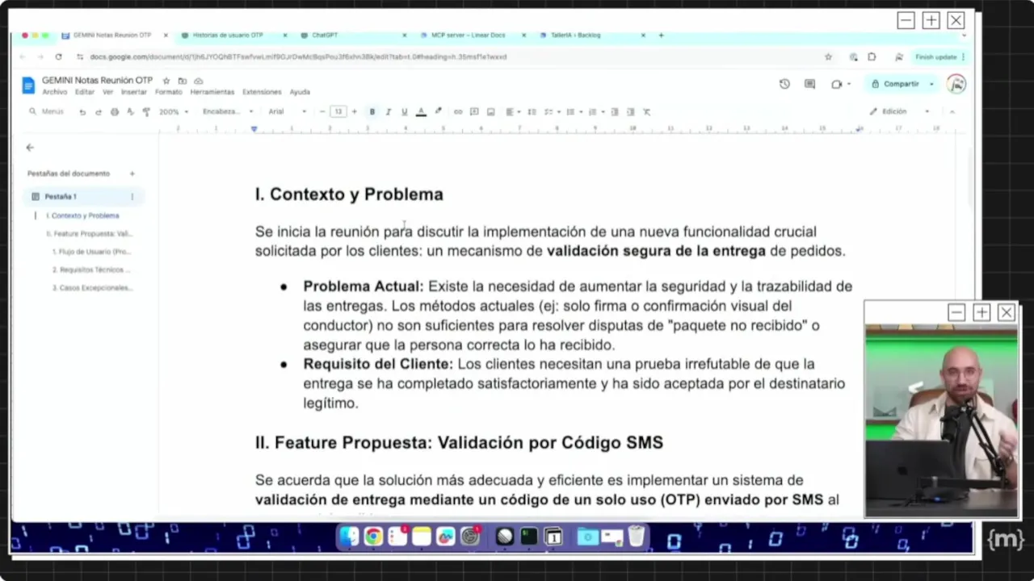
Task: Open Terminal from the dock
Action: click(x=529, y=536)
